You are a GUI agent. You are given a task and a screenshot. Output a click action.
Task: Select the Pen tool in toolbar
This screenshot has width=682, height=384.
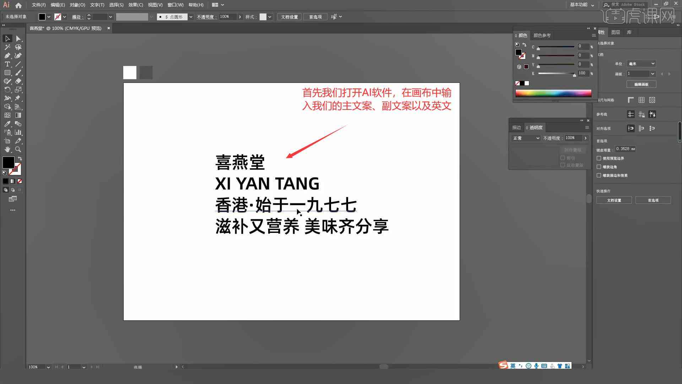[x=7, y=55]
